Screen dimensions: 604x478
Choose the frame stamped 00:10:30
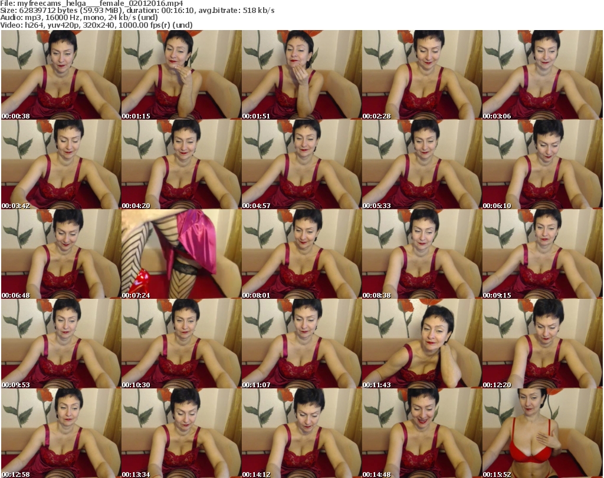tap(182, 343)
